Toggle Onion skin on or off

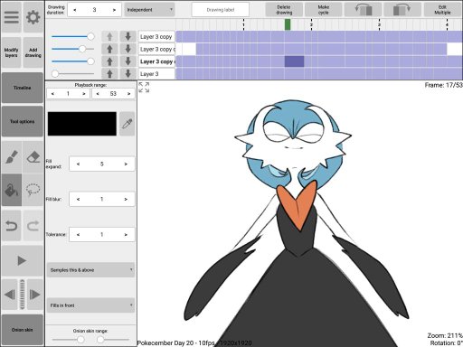pyautogui.click(x=23, y=330)
